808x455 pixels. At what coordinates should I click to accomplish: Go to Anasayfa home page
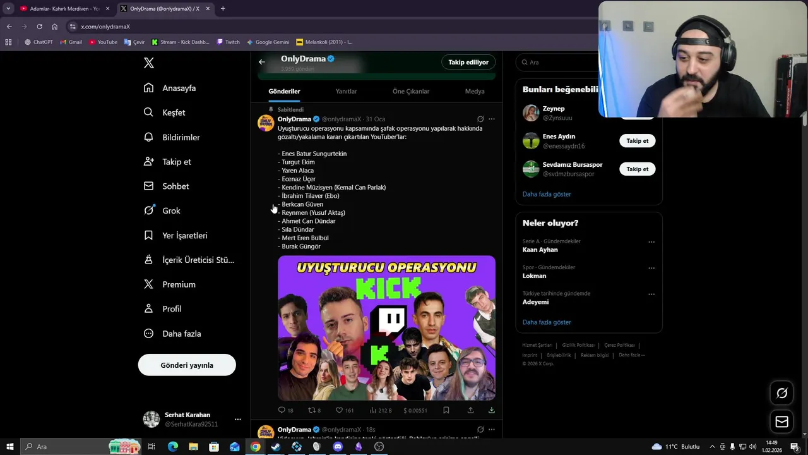(170, 88)
